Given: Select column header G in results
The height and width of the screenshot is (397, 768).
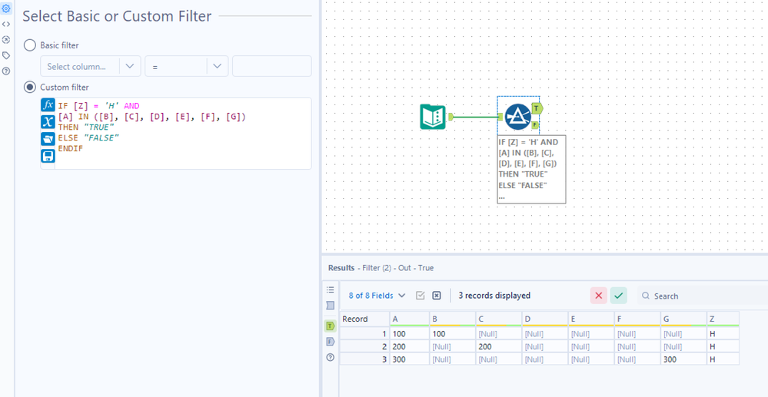Looking at the screenshot, I should (x=683, y=319).
